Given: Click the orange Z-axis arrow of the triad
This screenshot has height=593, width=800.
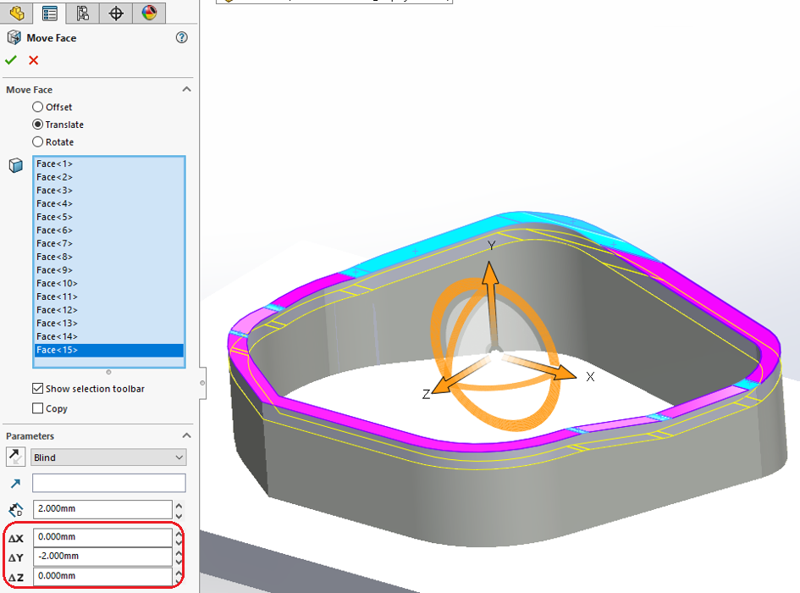Looking at the screenshot, I should coord(443,389).
